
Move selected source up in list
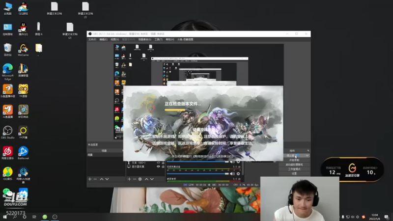[146, 179]
